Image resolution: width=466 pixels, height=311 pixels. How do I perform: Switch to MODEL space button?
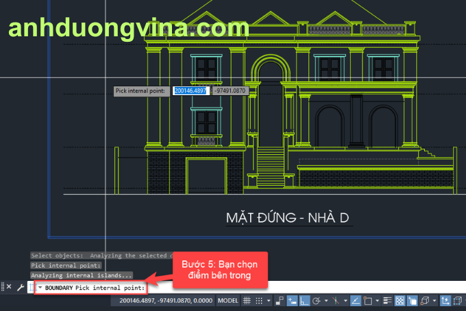228,301
